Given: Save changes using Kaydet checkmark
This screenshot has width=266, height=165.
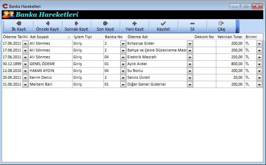Looking at the screenshot, I should click(x=163, y=26).
